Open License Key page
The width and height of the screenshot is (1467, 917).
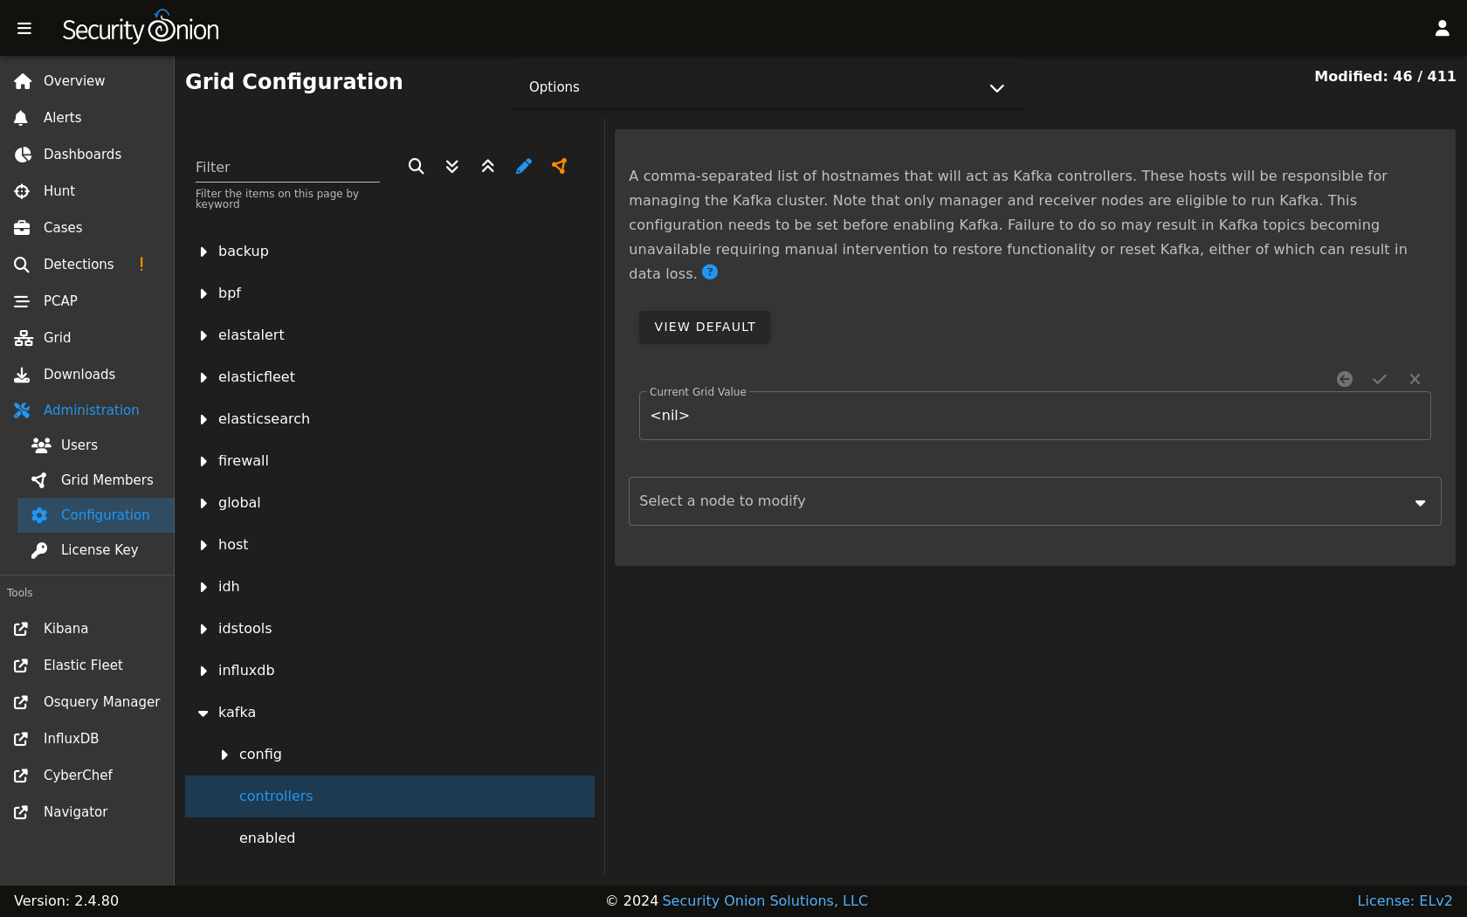(96, 550)
